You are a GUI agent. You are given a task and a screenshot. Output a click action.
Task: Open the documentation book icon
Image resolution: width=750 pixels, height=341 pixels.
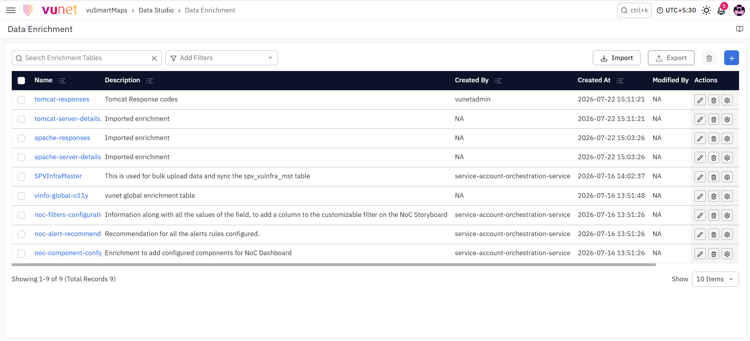pos(739,29)
